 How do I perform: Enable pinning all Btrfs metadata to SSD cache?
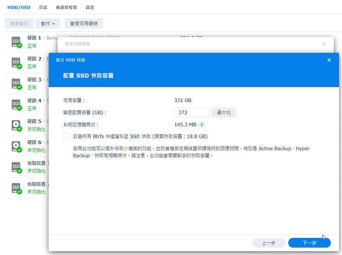tap(66, 137)
